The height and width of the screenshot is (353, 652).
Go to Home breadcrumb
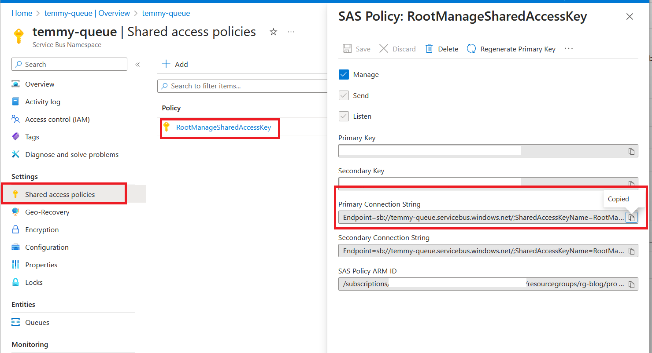pyautogui.click(x=22, y=13)
